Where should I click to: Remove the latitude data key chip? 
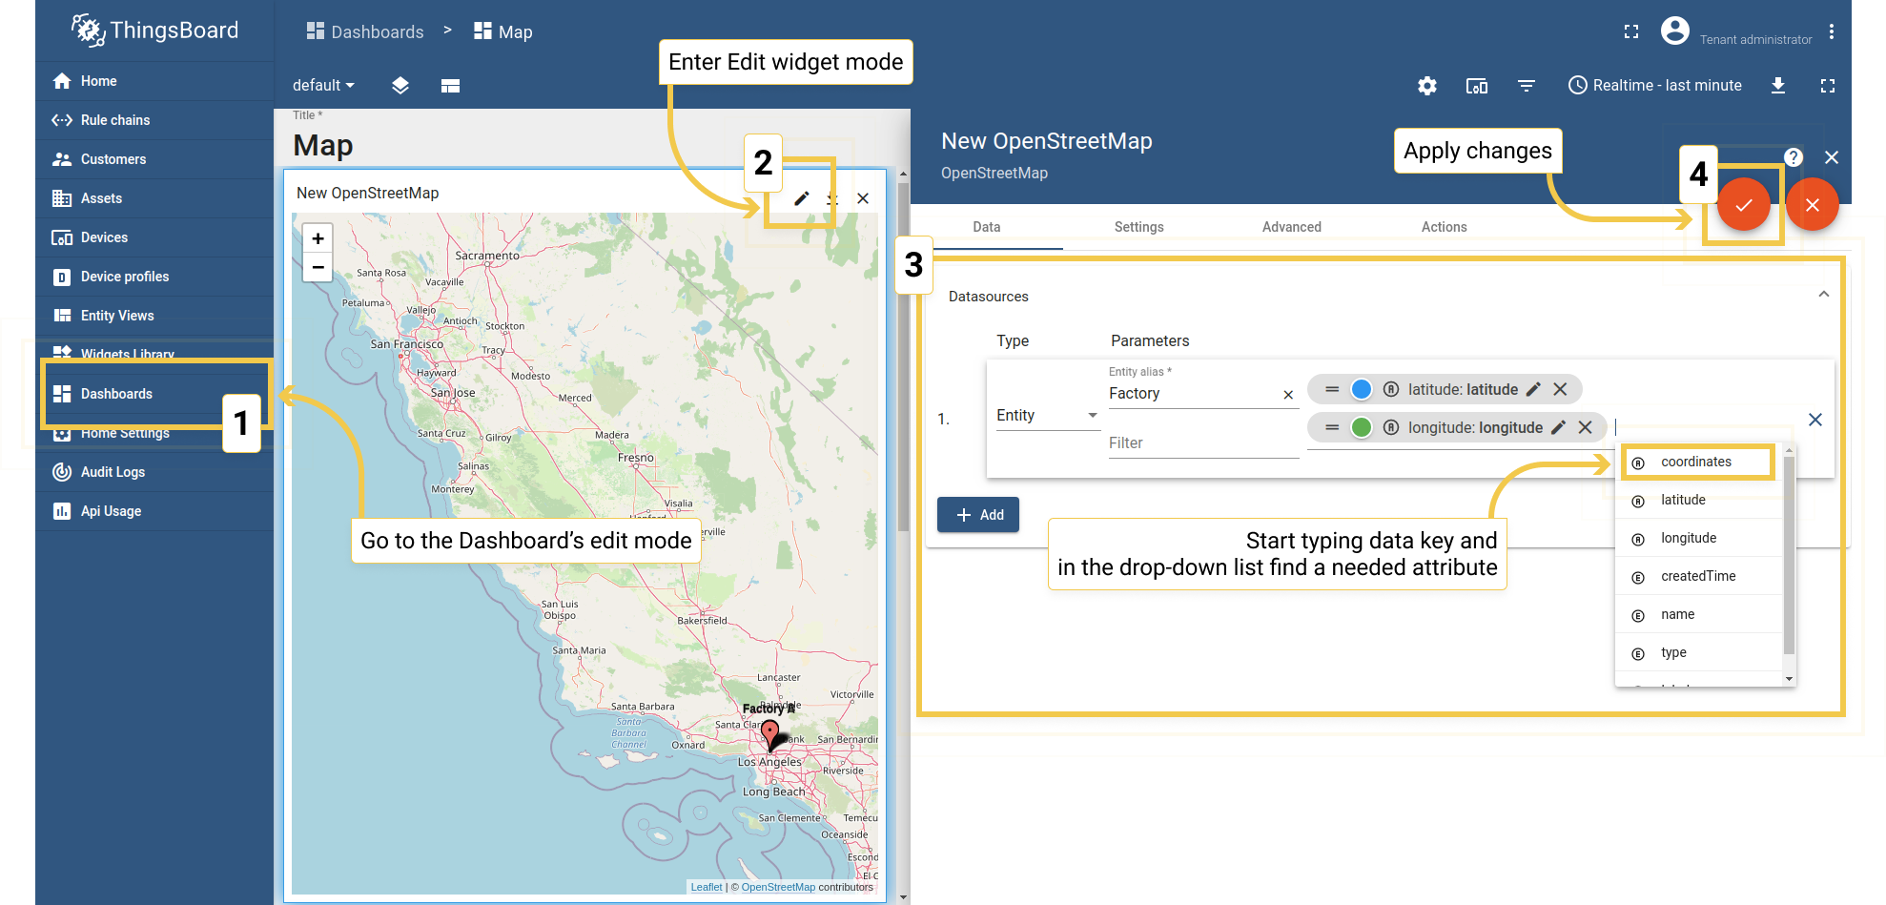pos(1560,389)
